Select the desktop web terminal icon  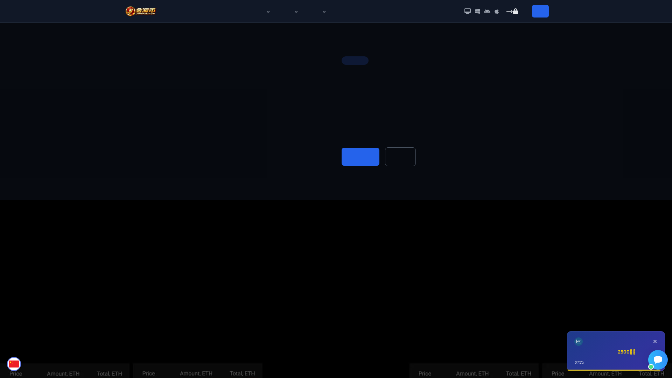pos(468,11)
